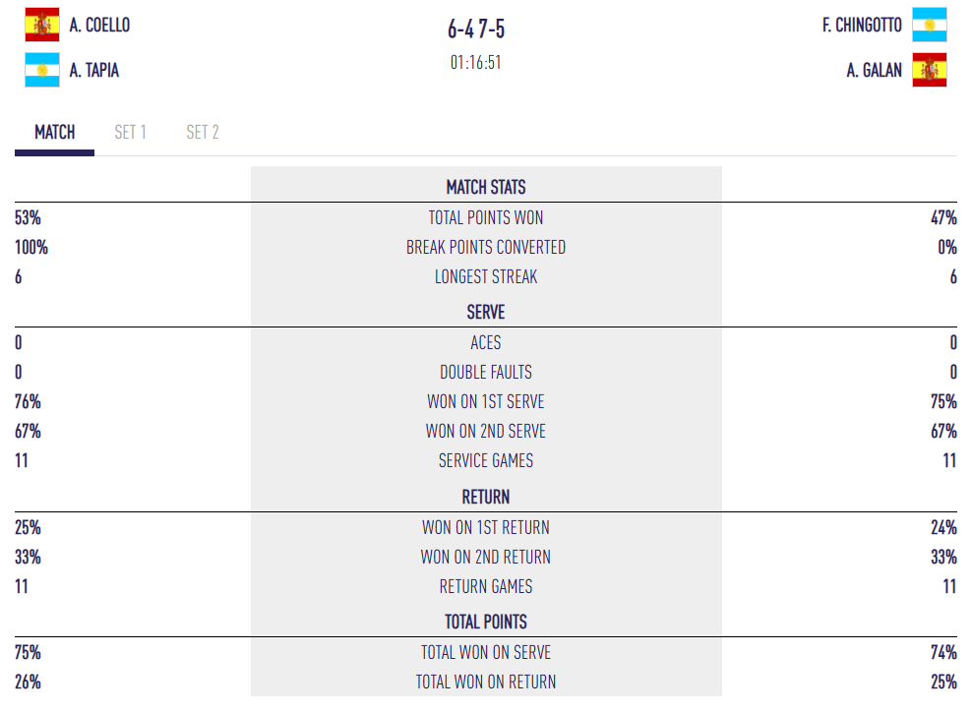Click the Spain flag beside A. Coello
Viewport: 972px width, 713px height.
[x=42, y=25]
